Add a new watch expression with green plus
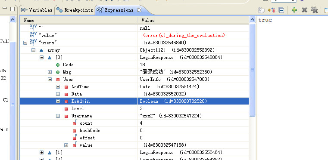Viewport: 328px width, 160px height. [294, 10]
